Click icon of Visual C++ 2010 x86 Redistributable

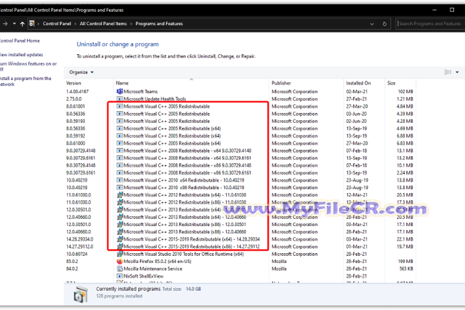[x=119, y=187]
